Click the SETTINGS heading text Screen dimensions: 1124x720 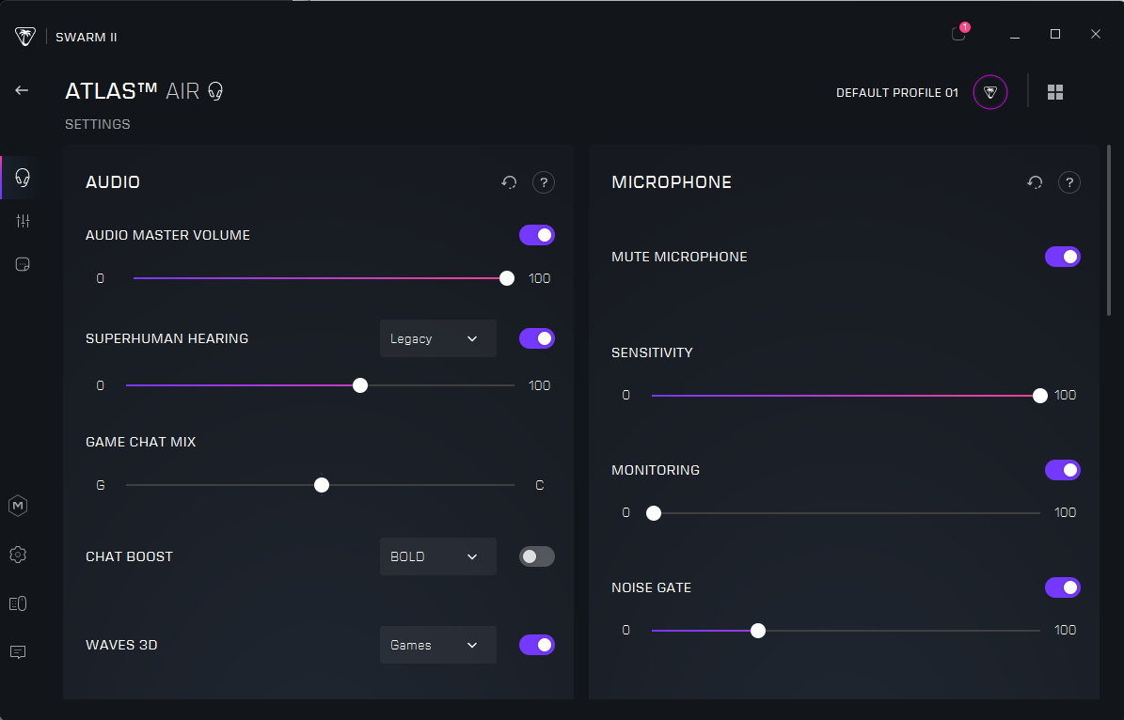pos(98,124)
